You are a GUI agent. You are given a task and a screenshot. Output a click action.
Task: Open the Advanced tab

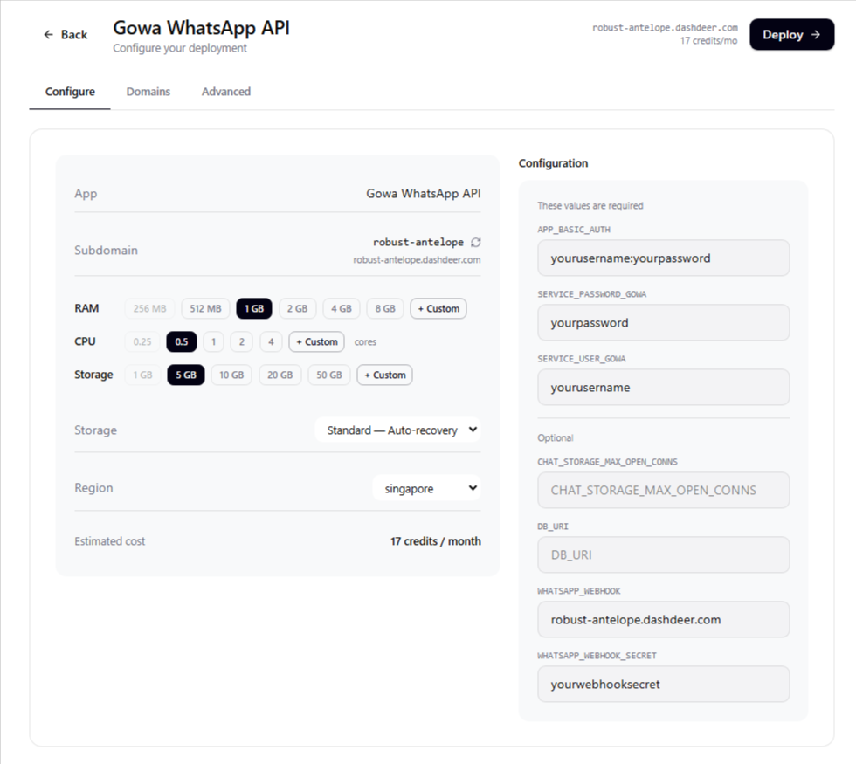click(x=226, y=92)
